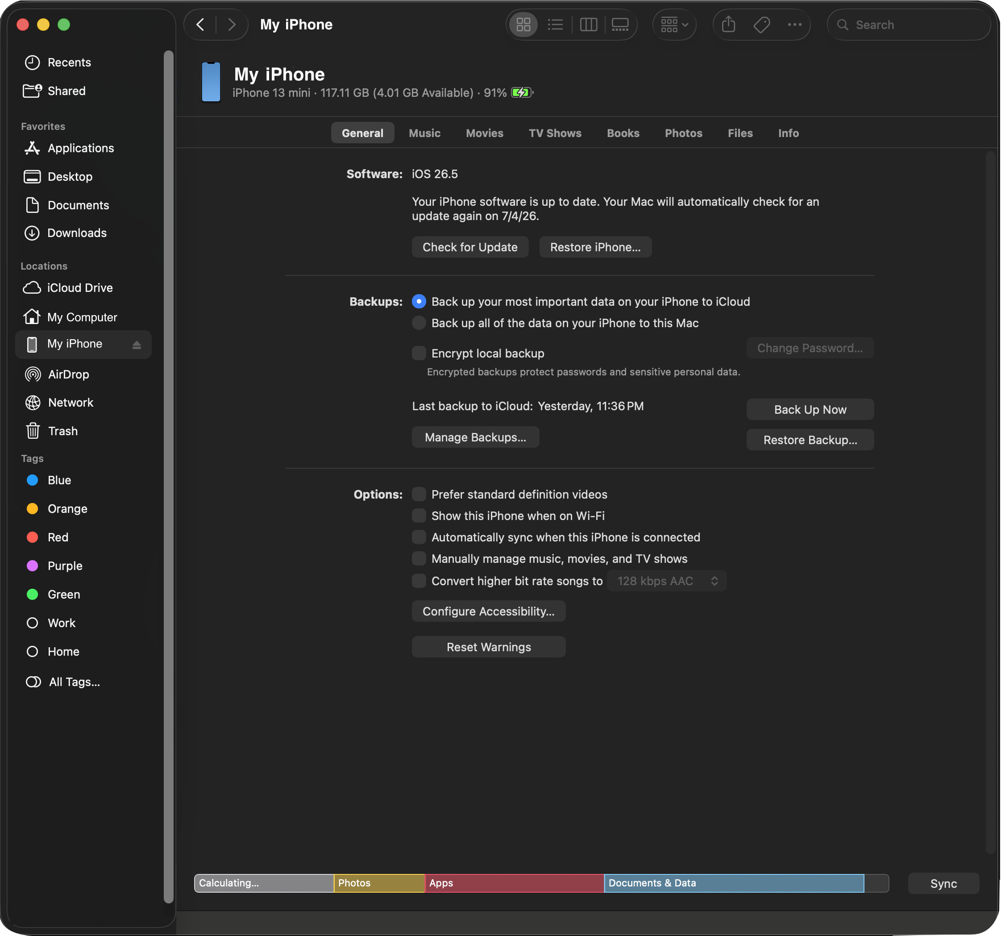
Task: Click the Configure Accessibility... button
Action: [x=488, y=611]
